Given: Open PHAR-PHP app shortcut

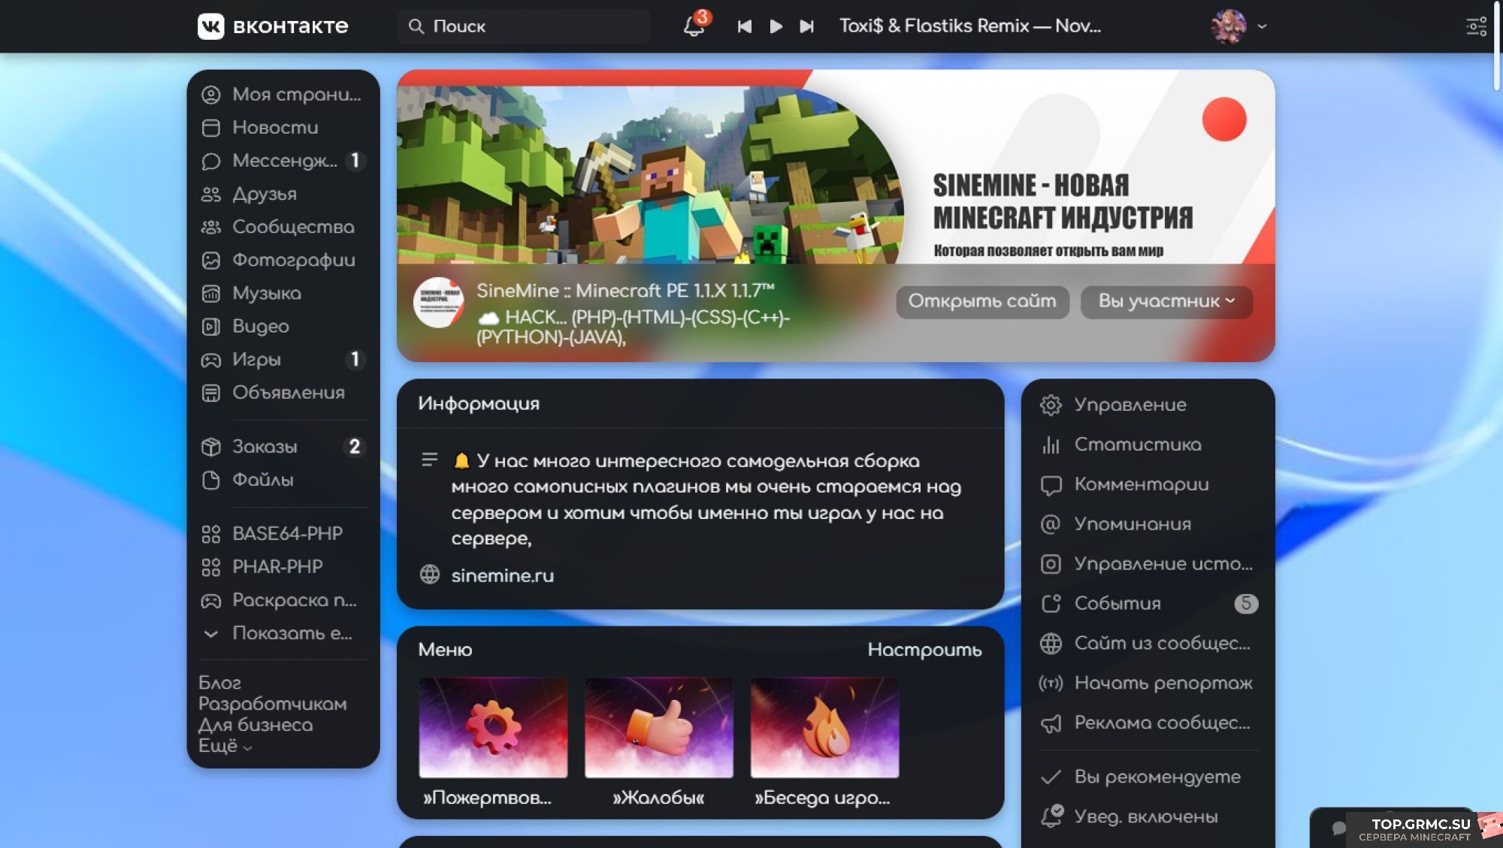Looking at the screenshot, I should tap(283, 567).
